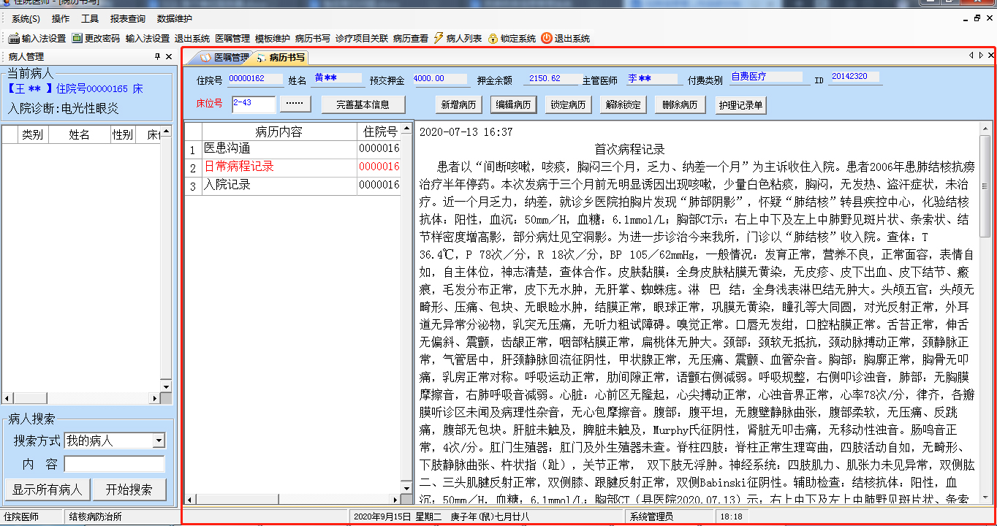Click 姓名 column header in patient list
The width and height of the screenshot is (997, 526).
point(79,134)
